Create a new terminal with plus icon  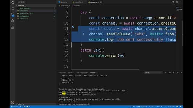[166, 73]
